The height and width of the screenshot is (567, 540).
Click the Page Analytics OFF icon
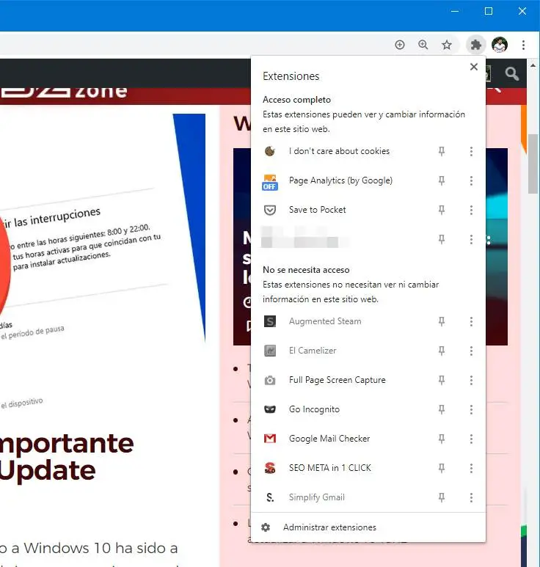tap(270, 182)
